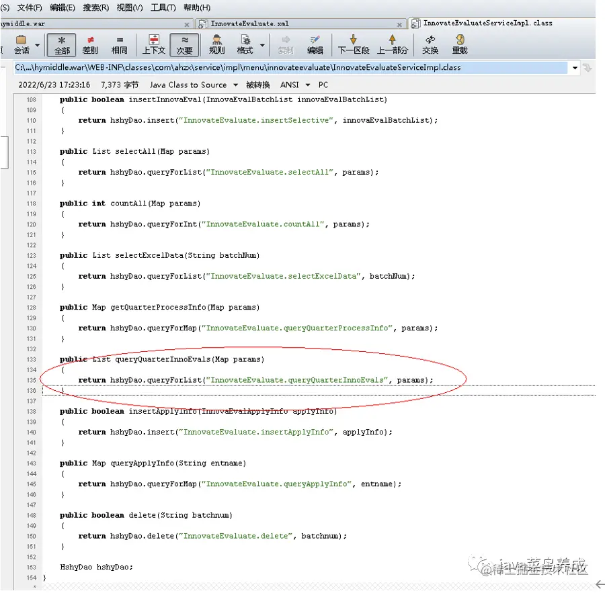This screenshot has height=593, width=605.
Task: Click the 交换 swap sides icon
Action: (x=430, y=45)
